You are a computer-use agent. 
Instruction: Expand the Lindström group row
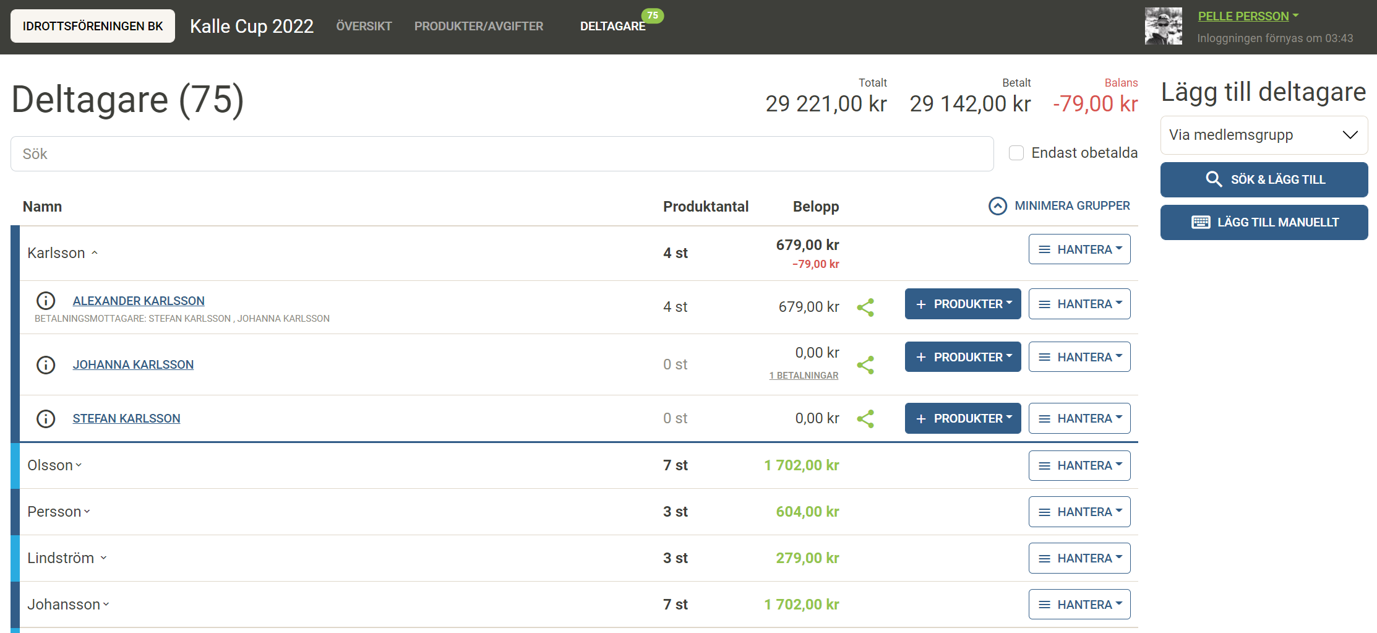(x=67, y=558)
